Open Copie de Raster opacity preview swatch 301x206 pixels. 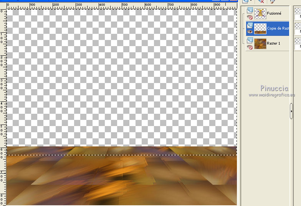[298, 25]
